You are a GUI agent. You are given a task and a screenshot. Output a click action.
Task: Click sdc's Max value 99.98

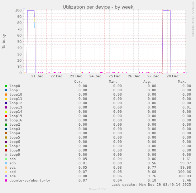(x=186, y=168)
